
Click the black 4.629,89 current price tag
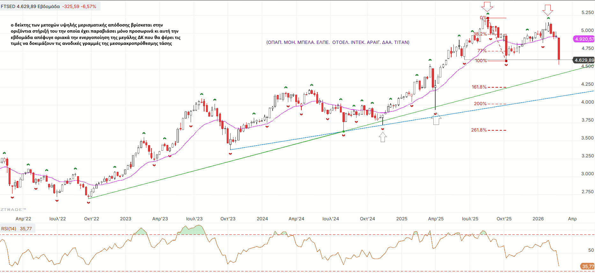point(584,60)
